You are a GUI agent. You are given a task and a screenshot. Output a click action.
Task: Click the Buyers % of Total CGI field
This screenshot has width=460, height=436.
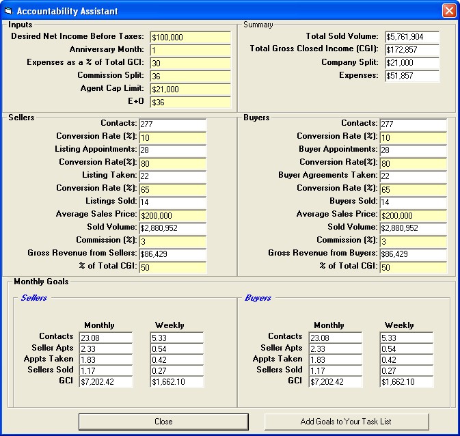(413, 267)
